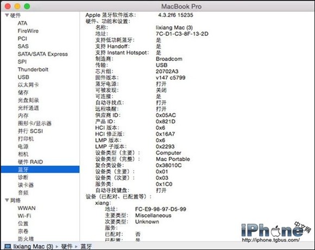Collapse the 硬件 hardware section triangle
The width and height of the screenshot is (315, 250).
[7, 15]
